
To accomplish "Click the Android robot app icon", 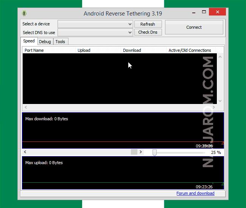I will 24,13.
